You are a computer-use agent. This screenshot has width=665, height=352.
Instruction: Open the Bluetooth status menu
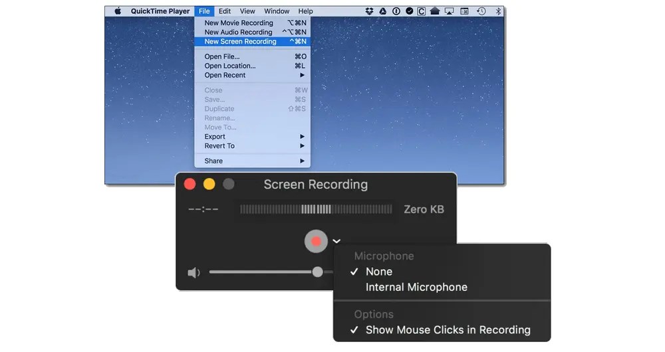(x=498, y=11)
